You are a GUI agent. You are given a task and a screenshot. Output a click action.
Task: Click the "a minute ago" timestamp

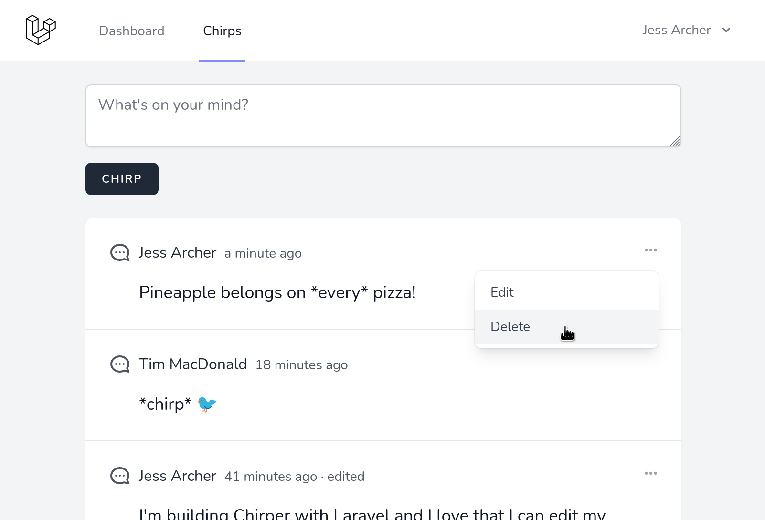[263, 253]
